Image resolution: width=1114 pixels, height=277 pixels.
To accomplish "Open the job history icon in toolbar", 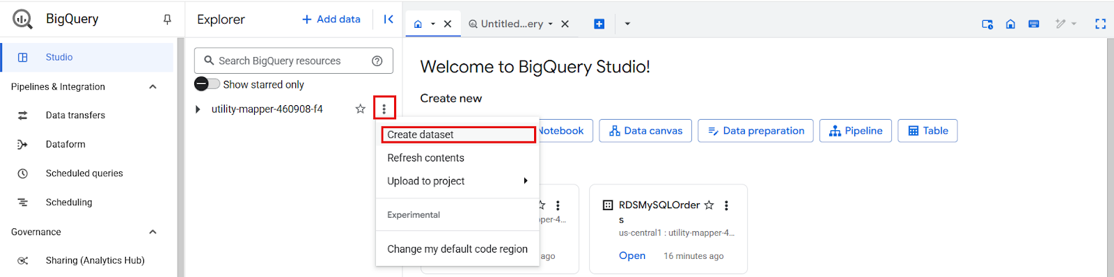I will click(987, 24).
